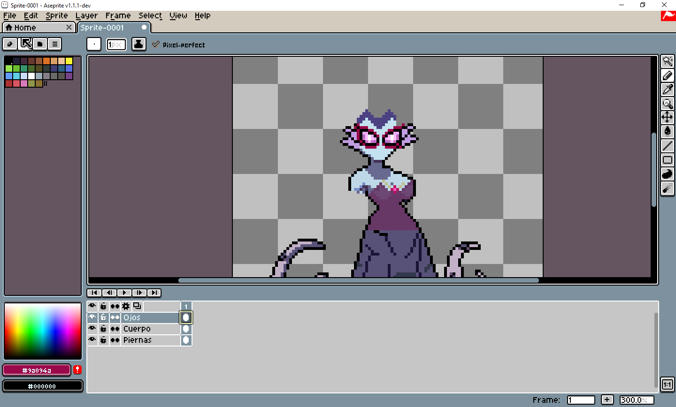The width and height of the screenshot is (676, 407).
Task: Select the eyedropper tool
Action: 667,89
